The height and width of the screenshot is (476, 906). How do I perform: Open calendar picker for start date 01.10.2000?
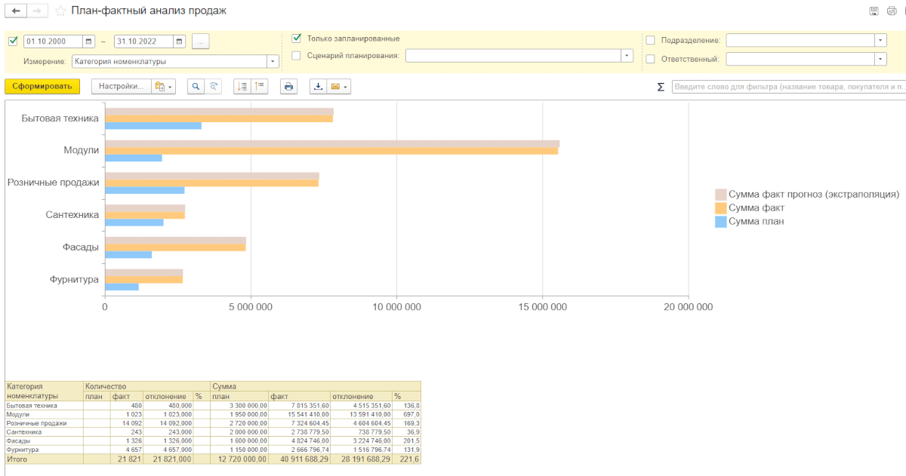tap(89, 41)
